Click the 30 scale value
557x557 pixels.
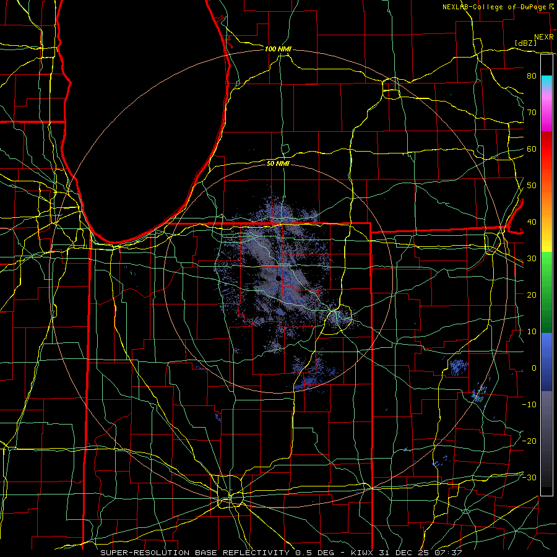(532, 258)
